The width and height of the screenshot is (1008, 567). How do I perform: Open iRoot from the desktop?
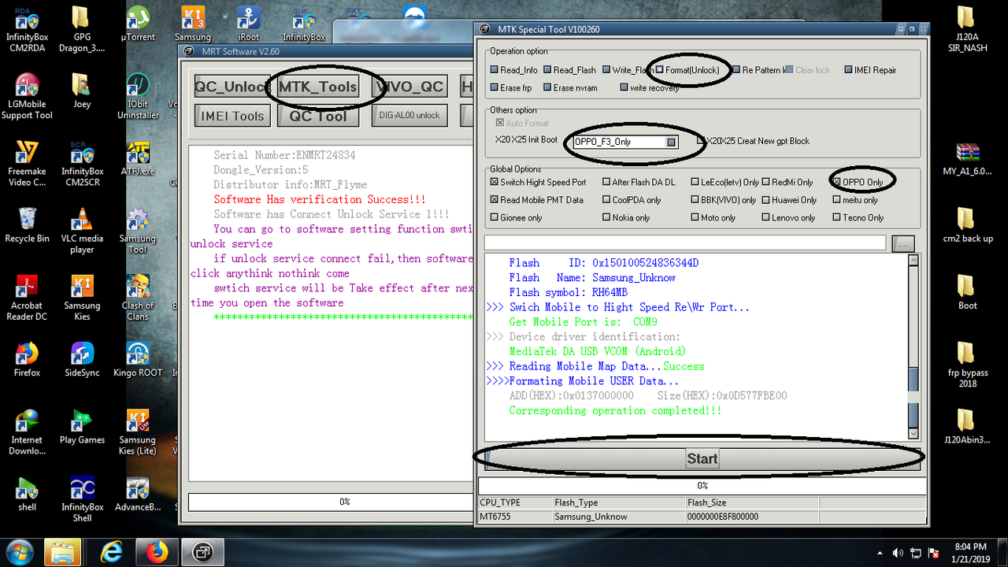click(x=249, y=16)
